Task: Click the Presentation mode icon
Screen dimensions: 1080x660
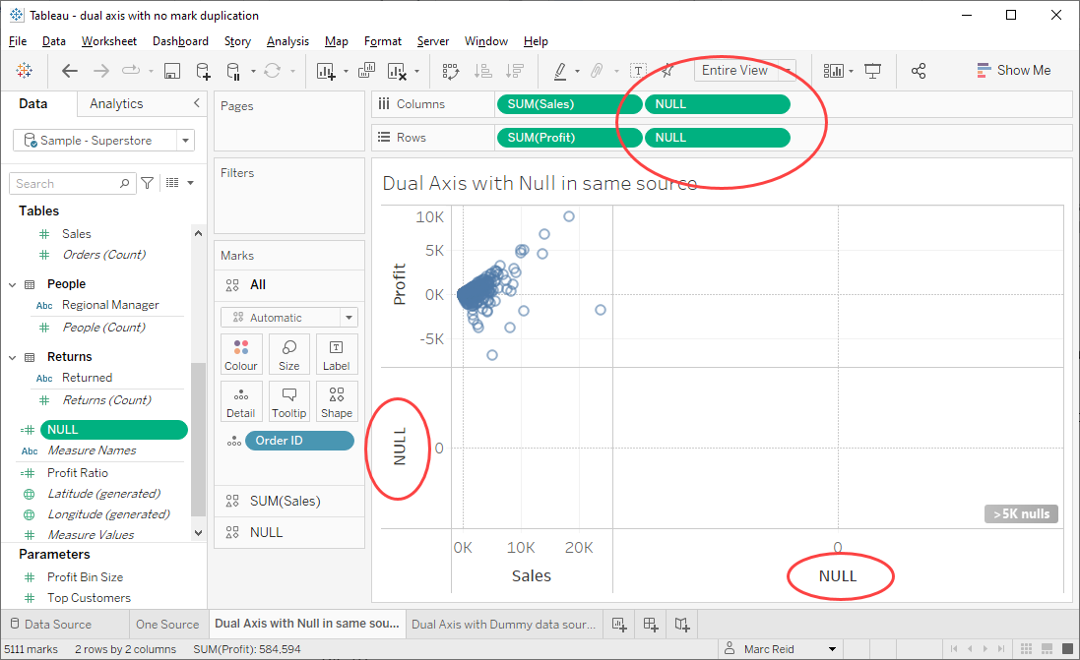Action: tap(872, 71)
